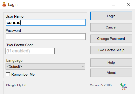Click the User Name label
The image size is (135, 94).
(14, 16)
